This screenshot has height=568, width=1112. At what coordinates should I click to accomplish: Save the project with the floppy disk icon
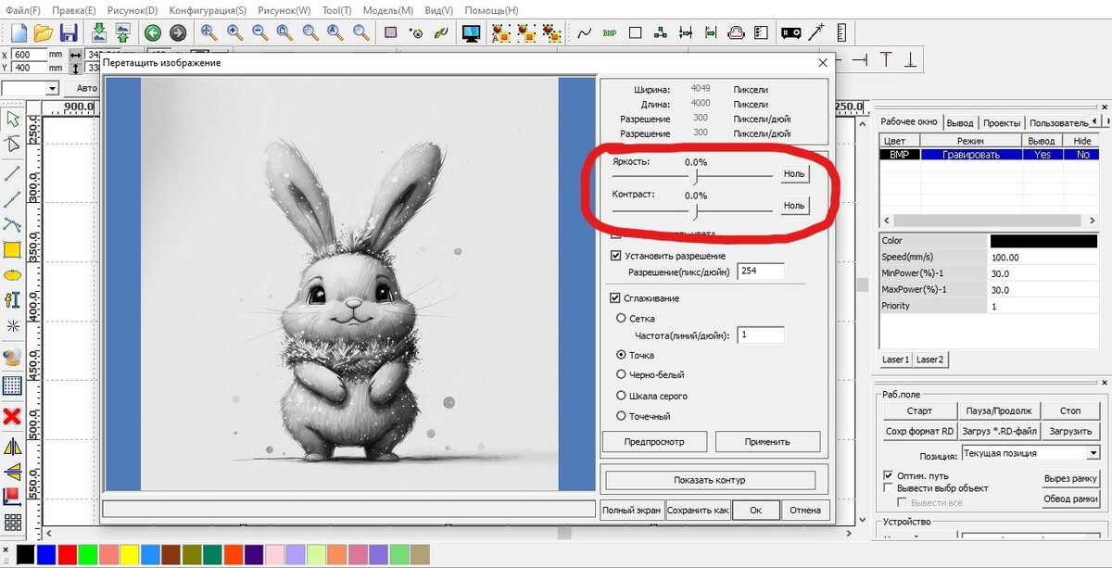[x=68, y=33]
